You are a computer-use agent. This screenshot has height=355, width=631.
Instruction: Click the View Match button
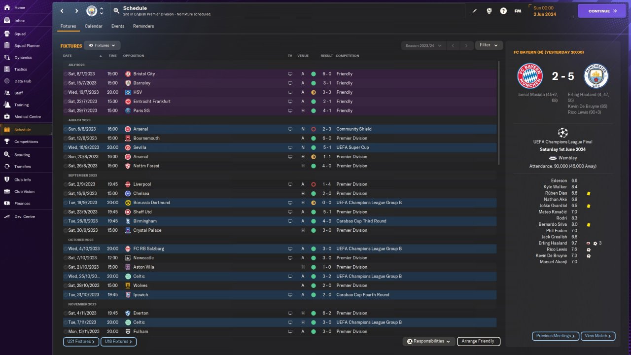tap(598, 336)
